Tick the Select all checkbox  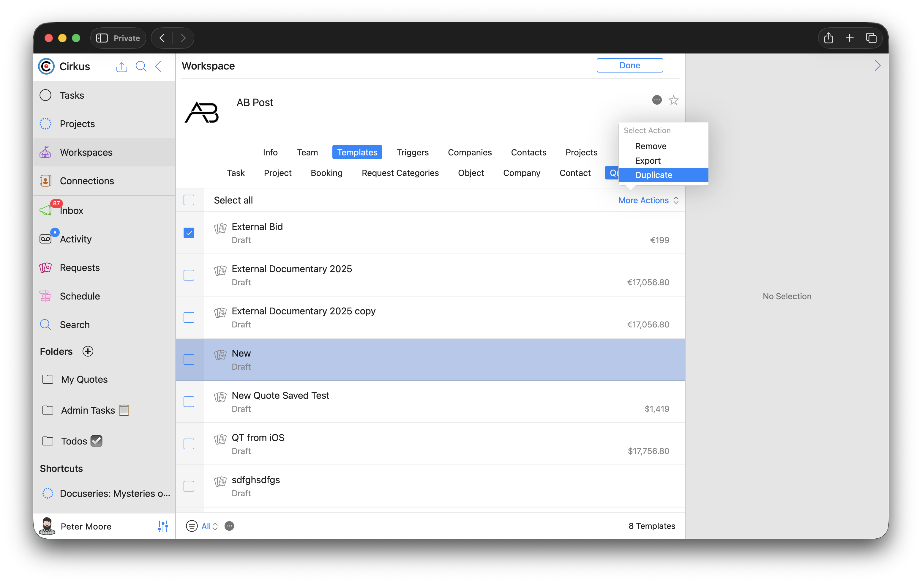pos(189,200)
